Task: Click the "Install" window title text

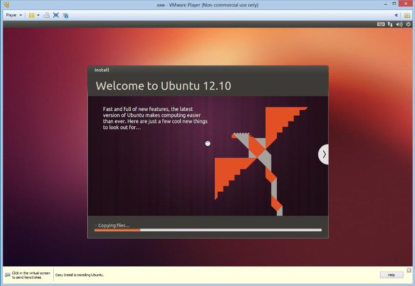Action: (102, 70)
